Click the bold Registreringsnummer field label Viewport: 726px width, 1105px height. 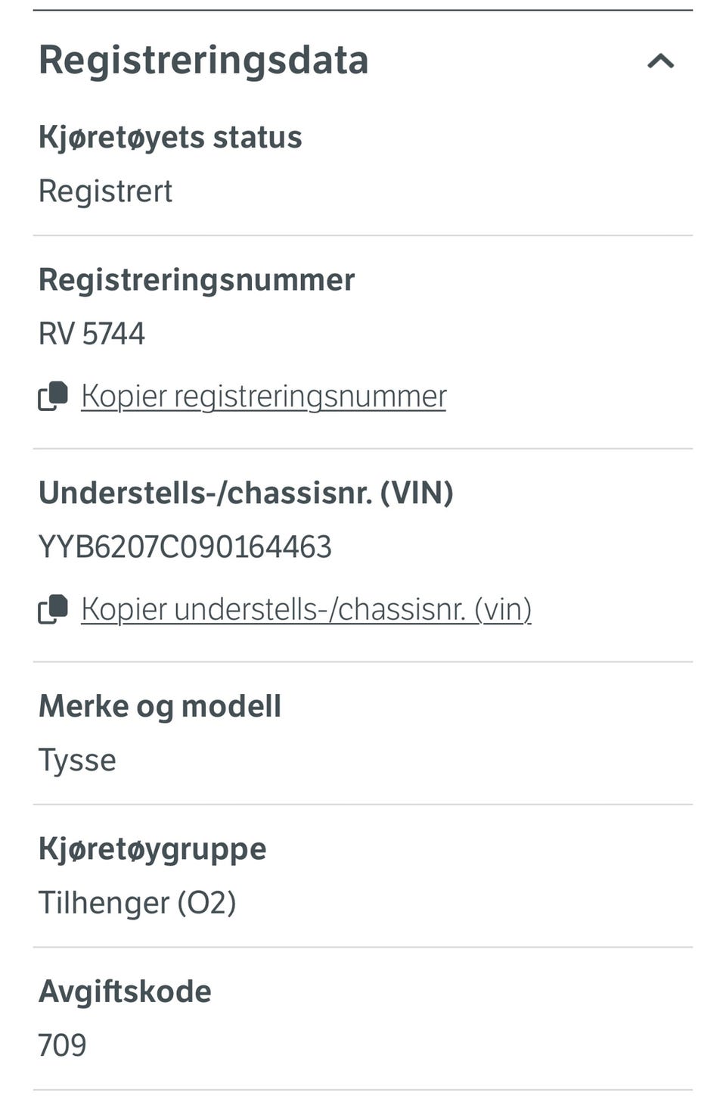click(197, 280)
